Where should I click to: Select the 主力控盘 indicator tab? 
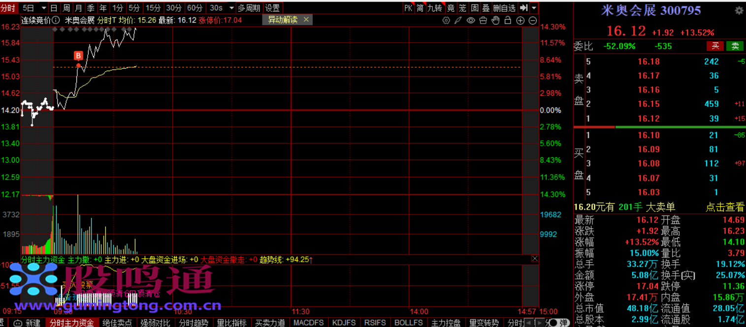point(446,323)
